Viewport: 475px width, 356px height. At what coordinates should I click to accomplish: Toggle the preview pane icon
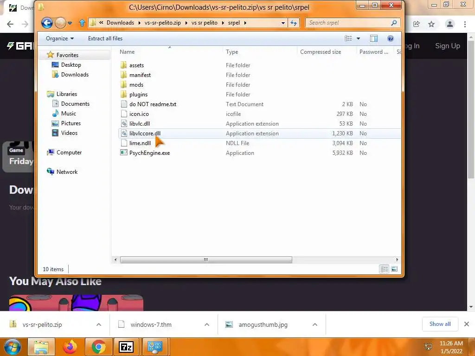374,38
